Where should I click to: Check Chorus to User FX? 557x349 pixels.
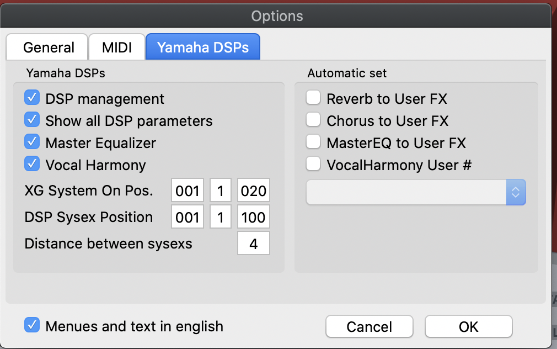(x=313, y=119)
